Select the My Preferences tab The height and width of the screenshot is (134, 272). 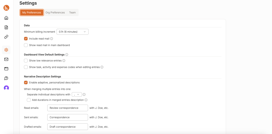point(32,12)
